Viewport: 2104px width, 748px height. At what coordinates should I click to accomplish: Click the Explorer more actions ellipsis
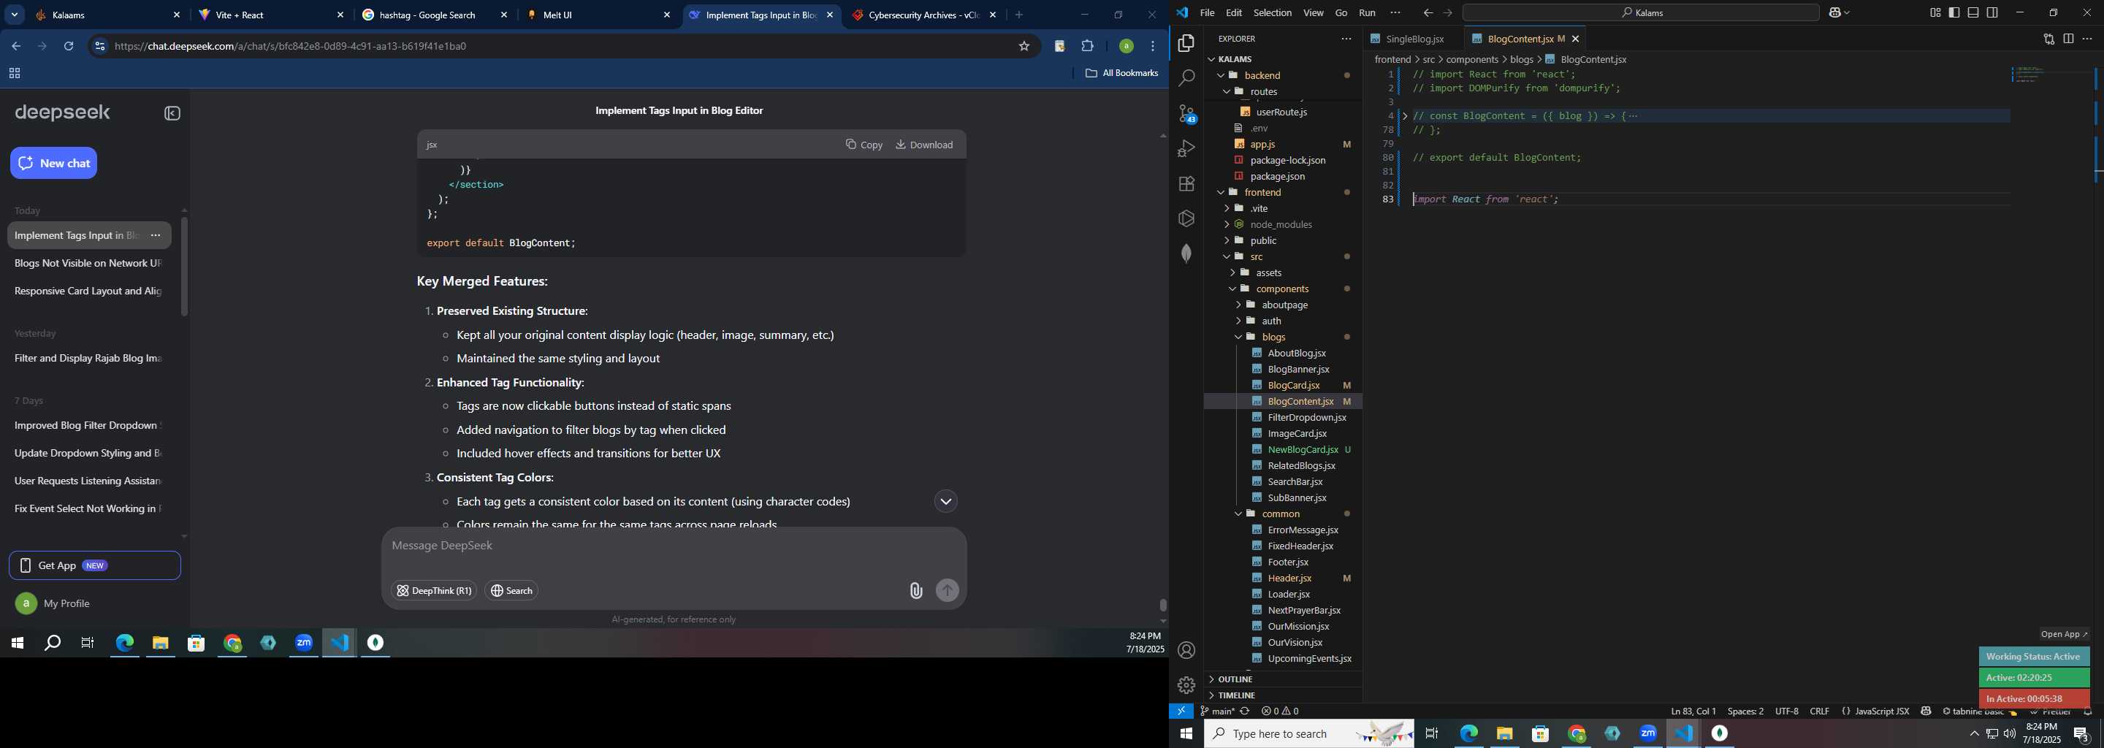click(x=1346, y=39)
